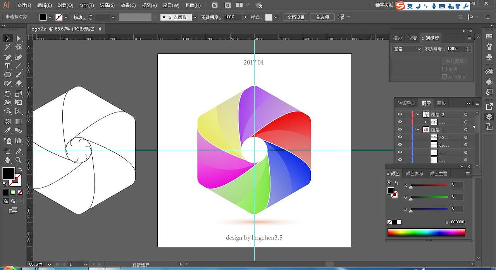Image resolution: width=496 pixels, height=270 pixels.
Task: Switch to the 颜色参考 tab
Action: click(414, 173)
